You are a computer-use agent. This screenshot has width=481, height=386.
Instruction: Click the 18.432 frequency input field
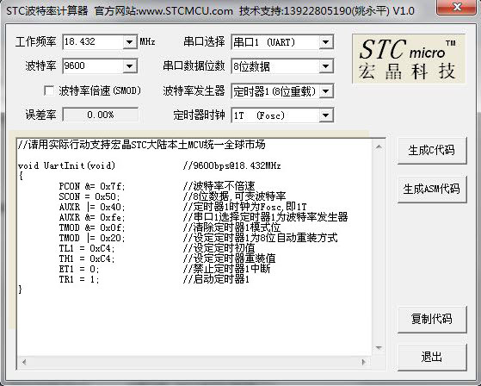click(93, 41)
